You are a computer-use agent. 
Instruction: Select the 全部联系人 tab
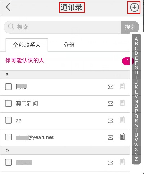coord(27,45)
